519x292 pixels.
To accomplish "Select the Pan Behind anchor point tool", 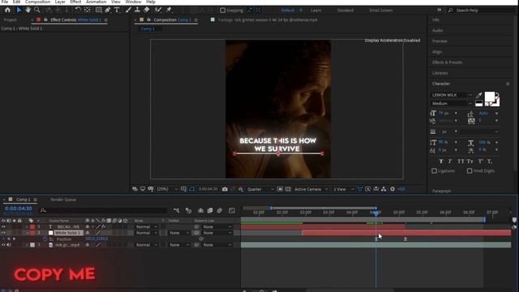I will (88, 10).
